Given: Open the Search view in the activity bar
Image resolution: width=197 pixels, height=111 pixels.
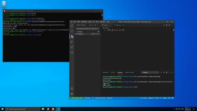Looking at the screenshot, I should point(72,31).
